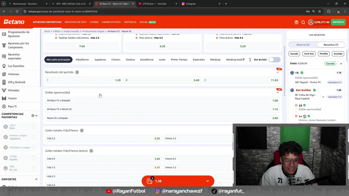This screenshot has height=196, width=349.
Task: Filter bets by Cash Out
Action: (309, 54)
